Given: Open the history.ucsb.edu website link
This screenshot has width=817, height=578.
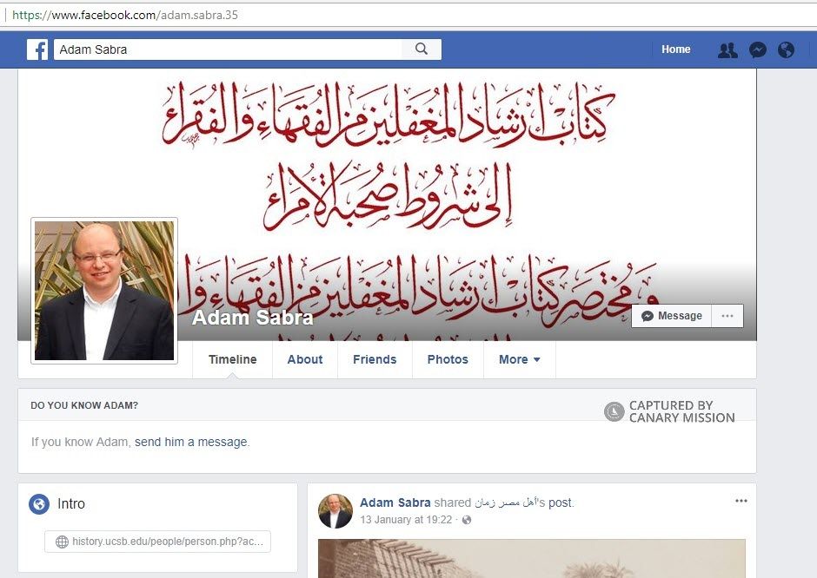Looking at the screenshot, I should [x=158, y=542].
